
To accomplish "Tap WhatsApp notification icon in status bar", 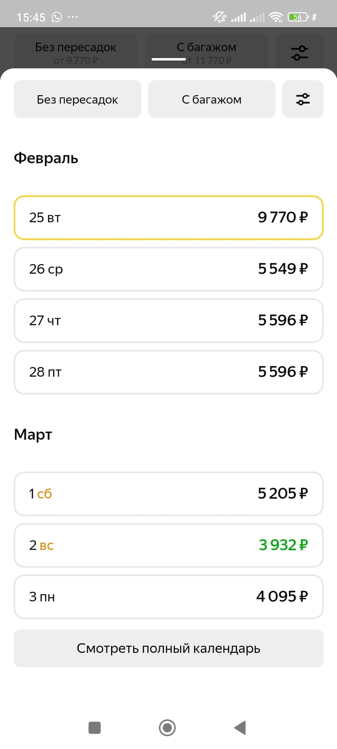I will (57, 17).
